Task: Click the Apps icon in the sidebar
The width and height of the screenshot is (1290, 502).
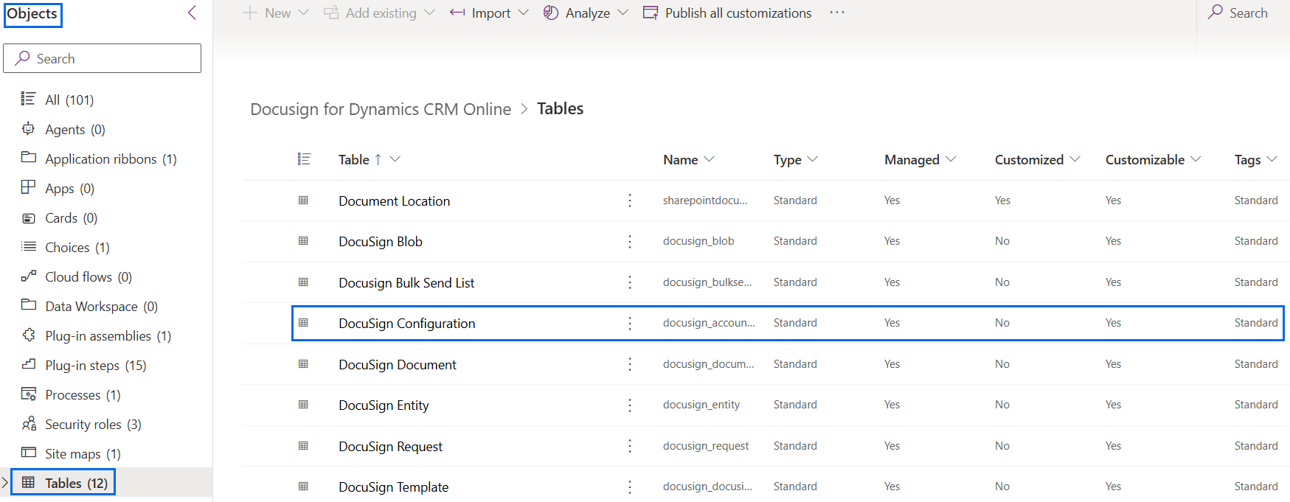Action: [x=28, y=187]
